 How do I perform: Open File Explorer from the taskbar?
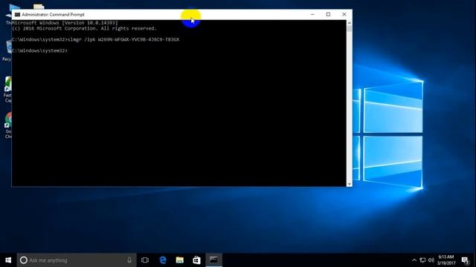(180, 260)
